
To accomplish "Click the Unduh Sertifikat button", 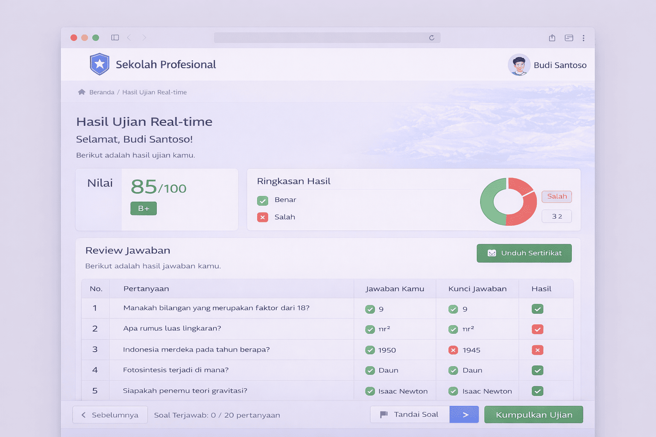I will [x=524, y=253].
